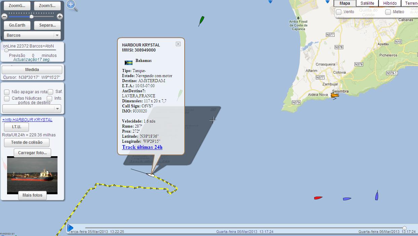Select the red ship marker

[x=318, y=198]
